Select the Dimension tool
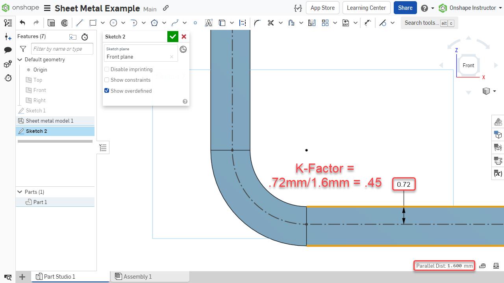 point(243,23)
